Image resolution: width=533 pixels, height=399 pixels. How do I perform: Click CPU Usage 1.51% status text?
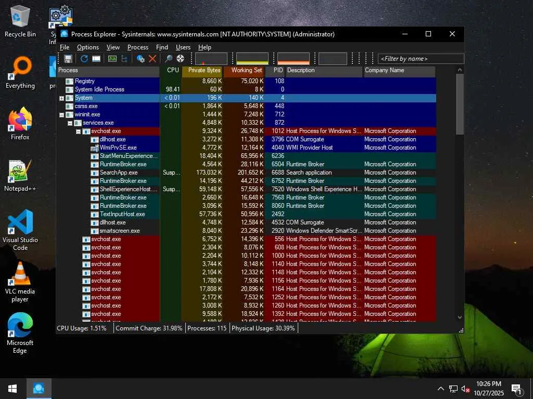[82, 328]
